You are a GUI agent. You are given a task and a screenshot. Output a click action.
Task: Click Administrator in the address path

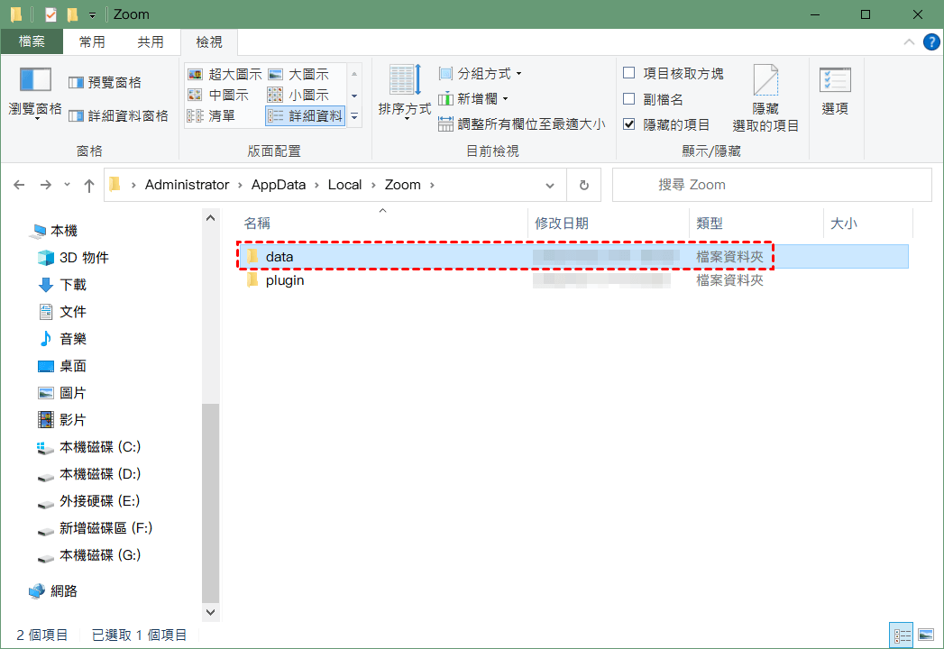188,185
